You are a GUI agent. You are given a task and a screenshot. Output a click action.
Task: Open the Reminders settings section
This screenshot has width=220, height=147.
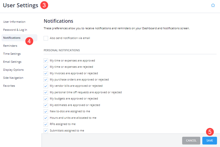[10, 46]
